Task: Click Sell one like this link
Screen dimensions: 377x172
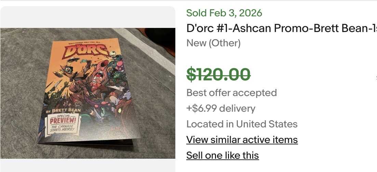Action: (223, 155)
